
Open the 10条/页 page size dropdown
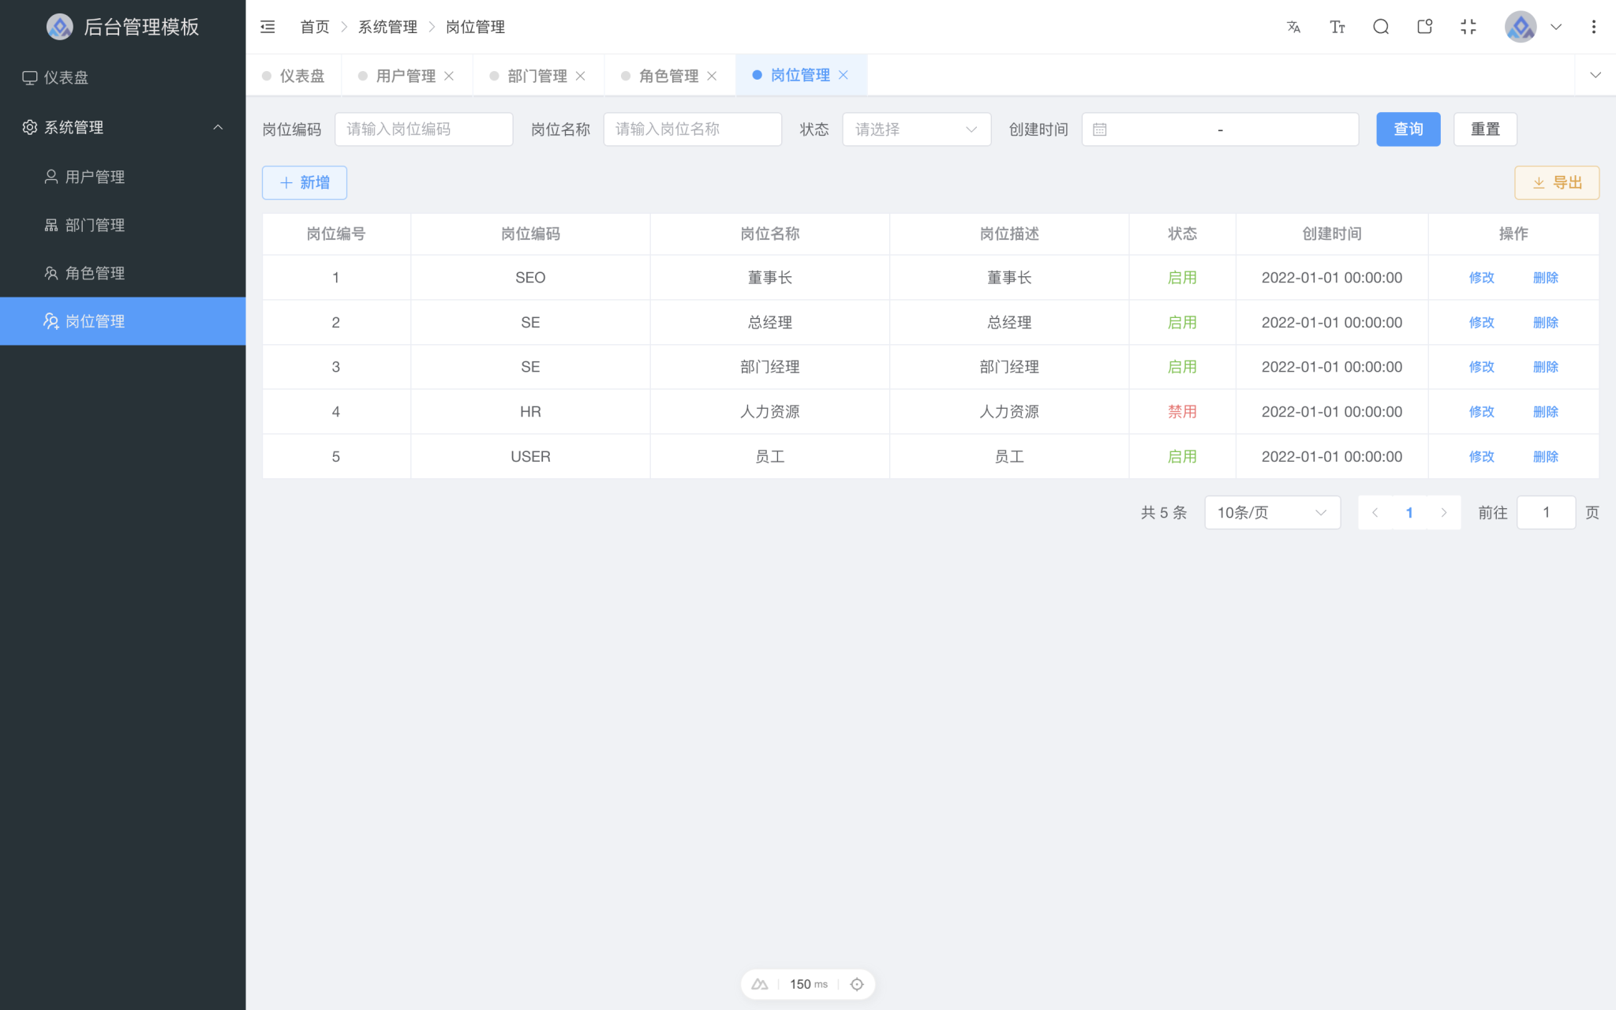click(x=1271, y=512)
